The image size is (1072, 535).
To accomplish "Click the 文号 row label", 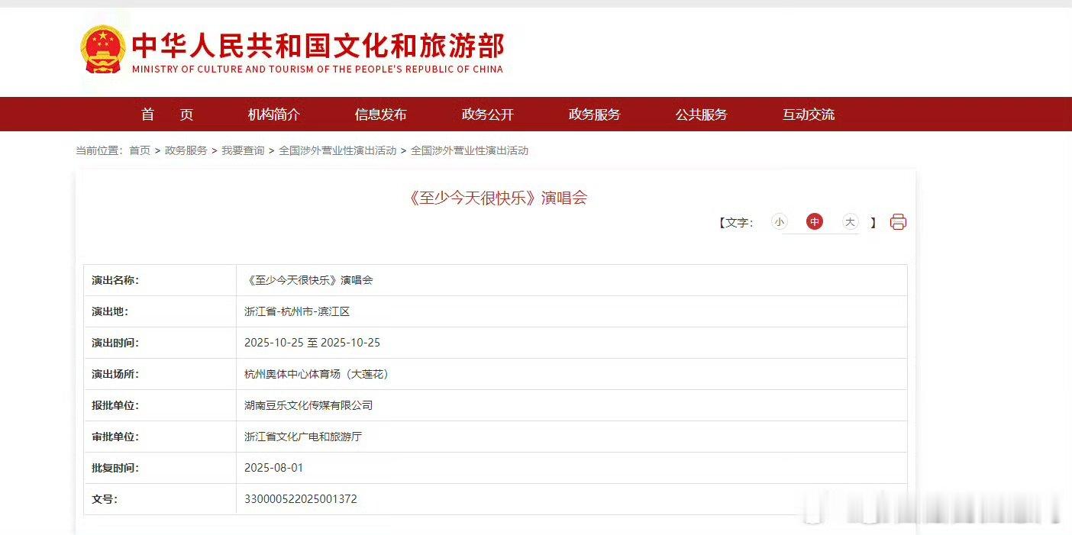I will point(105,499).
